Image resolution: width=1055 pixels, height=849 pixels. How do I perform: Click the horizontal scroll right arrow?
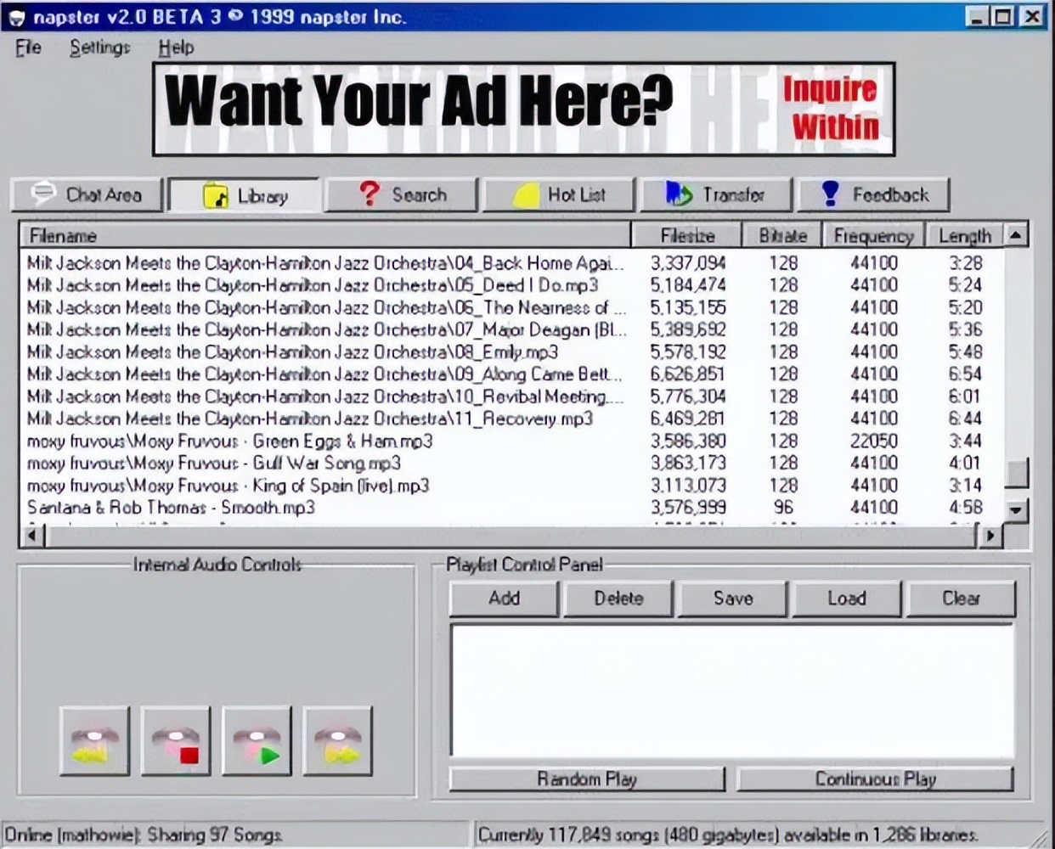991,536
